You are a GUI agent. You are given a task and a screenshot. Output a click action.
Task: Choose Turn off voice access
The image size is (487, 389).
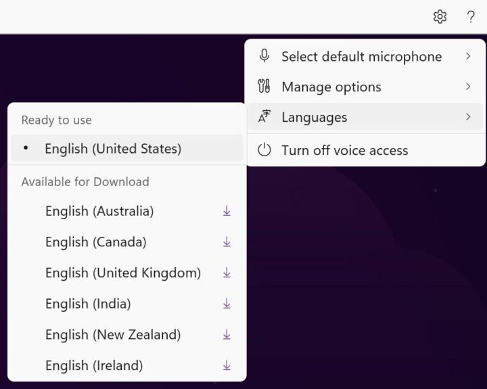(x=365, y=150)
